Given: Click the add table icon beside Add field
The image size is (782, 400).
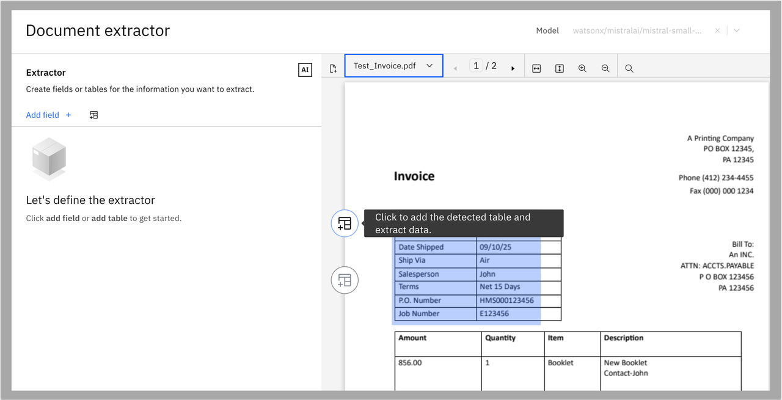Looking at the screenshot, I should (93, 115).
